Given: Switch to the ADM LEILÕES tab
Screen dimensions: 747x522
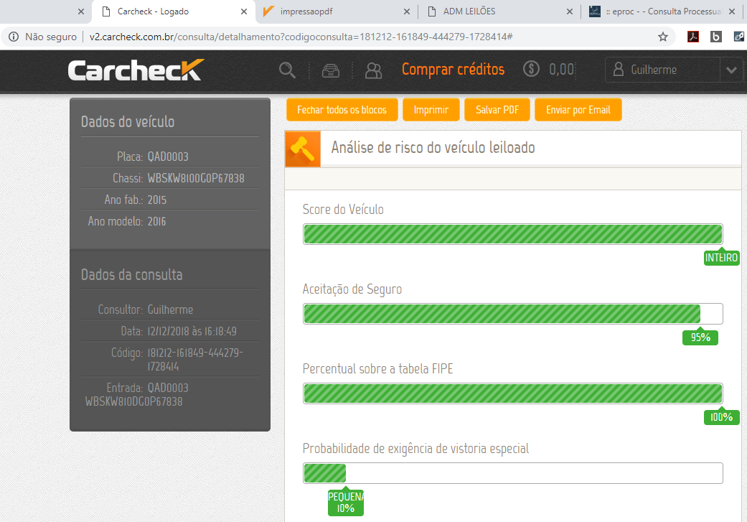Looking at the screenshot, I should pyautogui.click(x=499, y=11).
